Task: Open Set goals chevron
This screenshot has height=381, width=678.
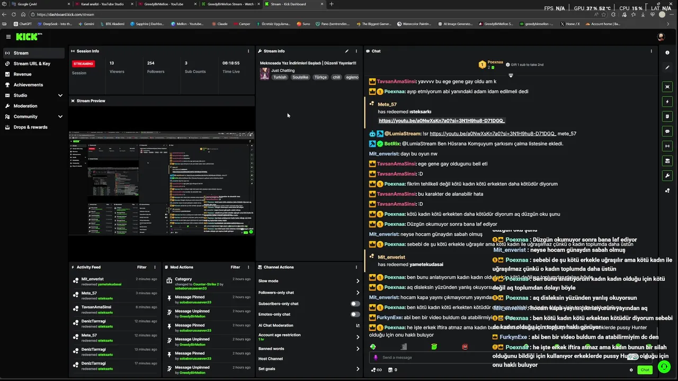Action: (x=358, y=369)
